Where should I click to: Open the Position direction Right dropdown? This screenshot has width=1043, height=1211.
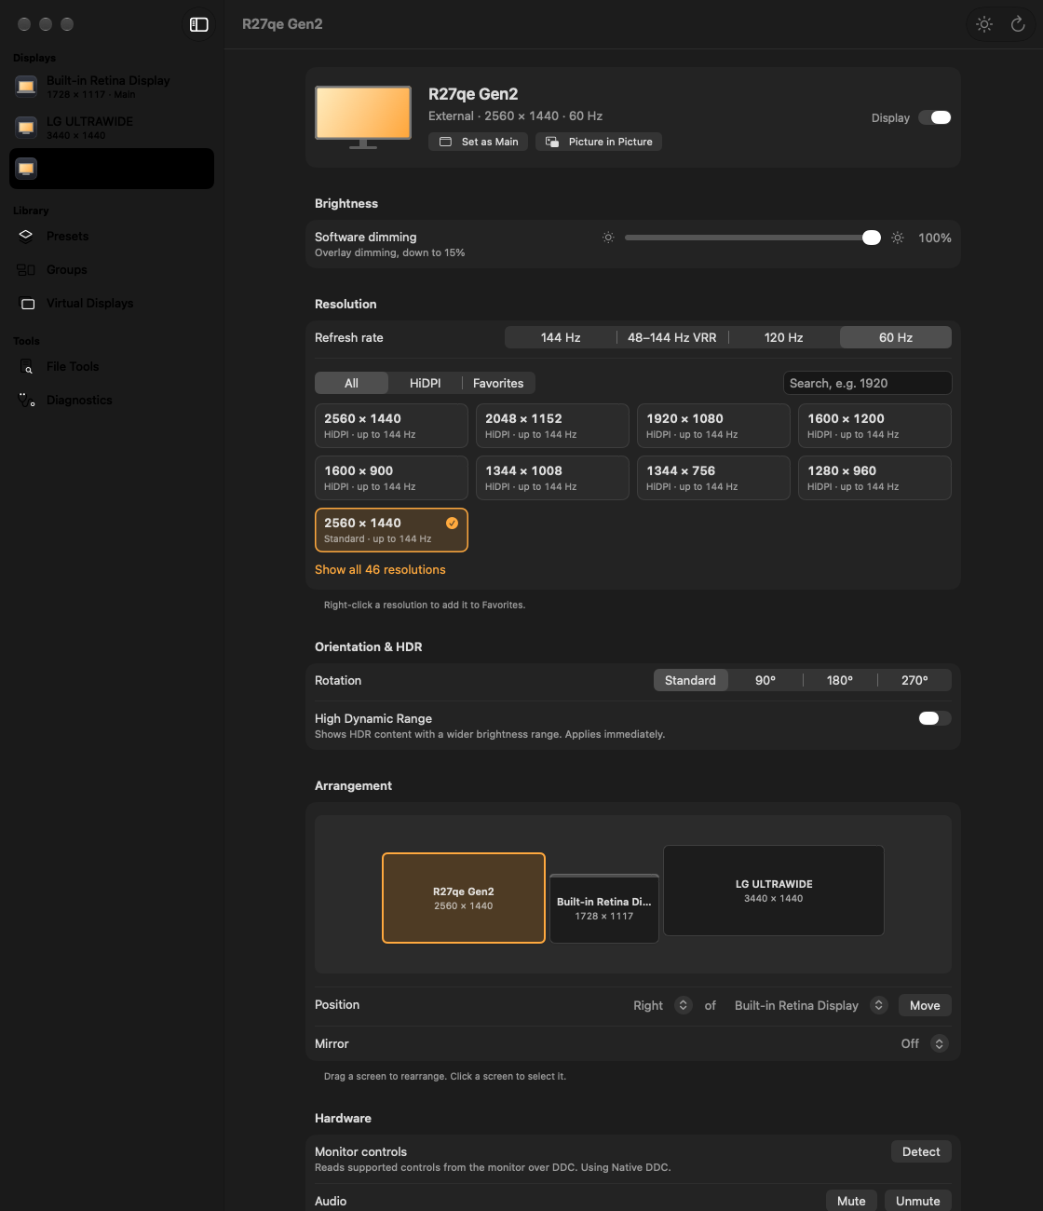662,1005
